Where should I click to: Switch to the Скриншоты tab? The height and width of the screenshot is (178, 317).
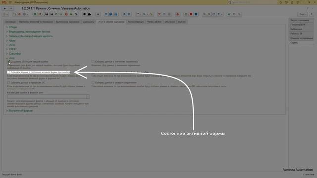[88, 22]
